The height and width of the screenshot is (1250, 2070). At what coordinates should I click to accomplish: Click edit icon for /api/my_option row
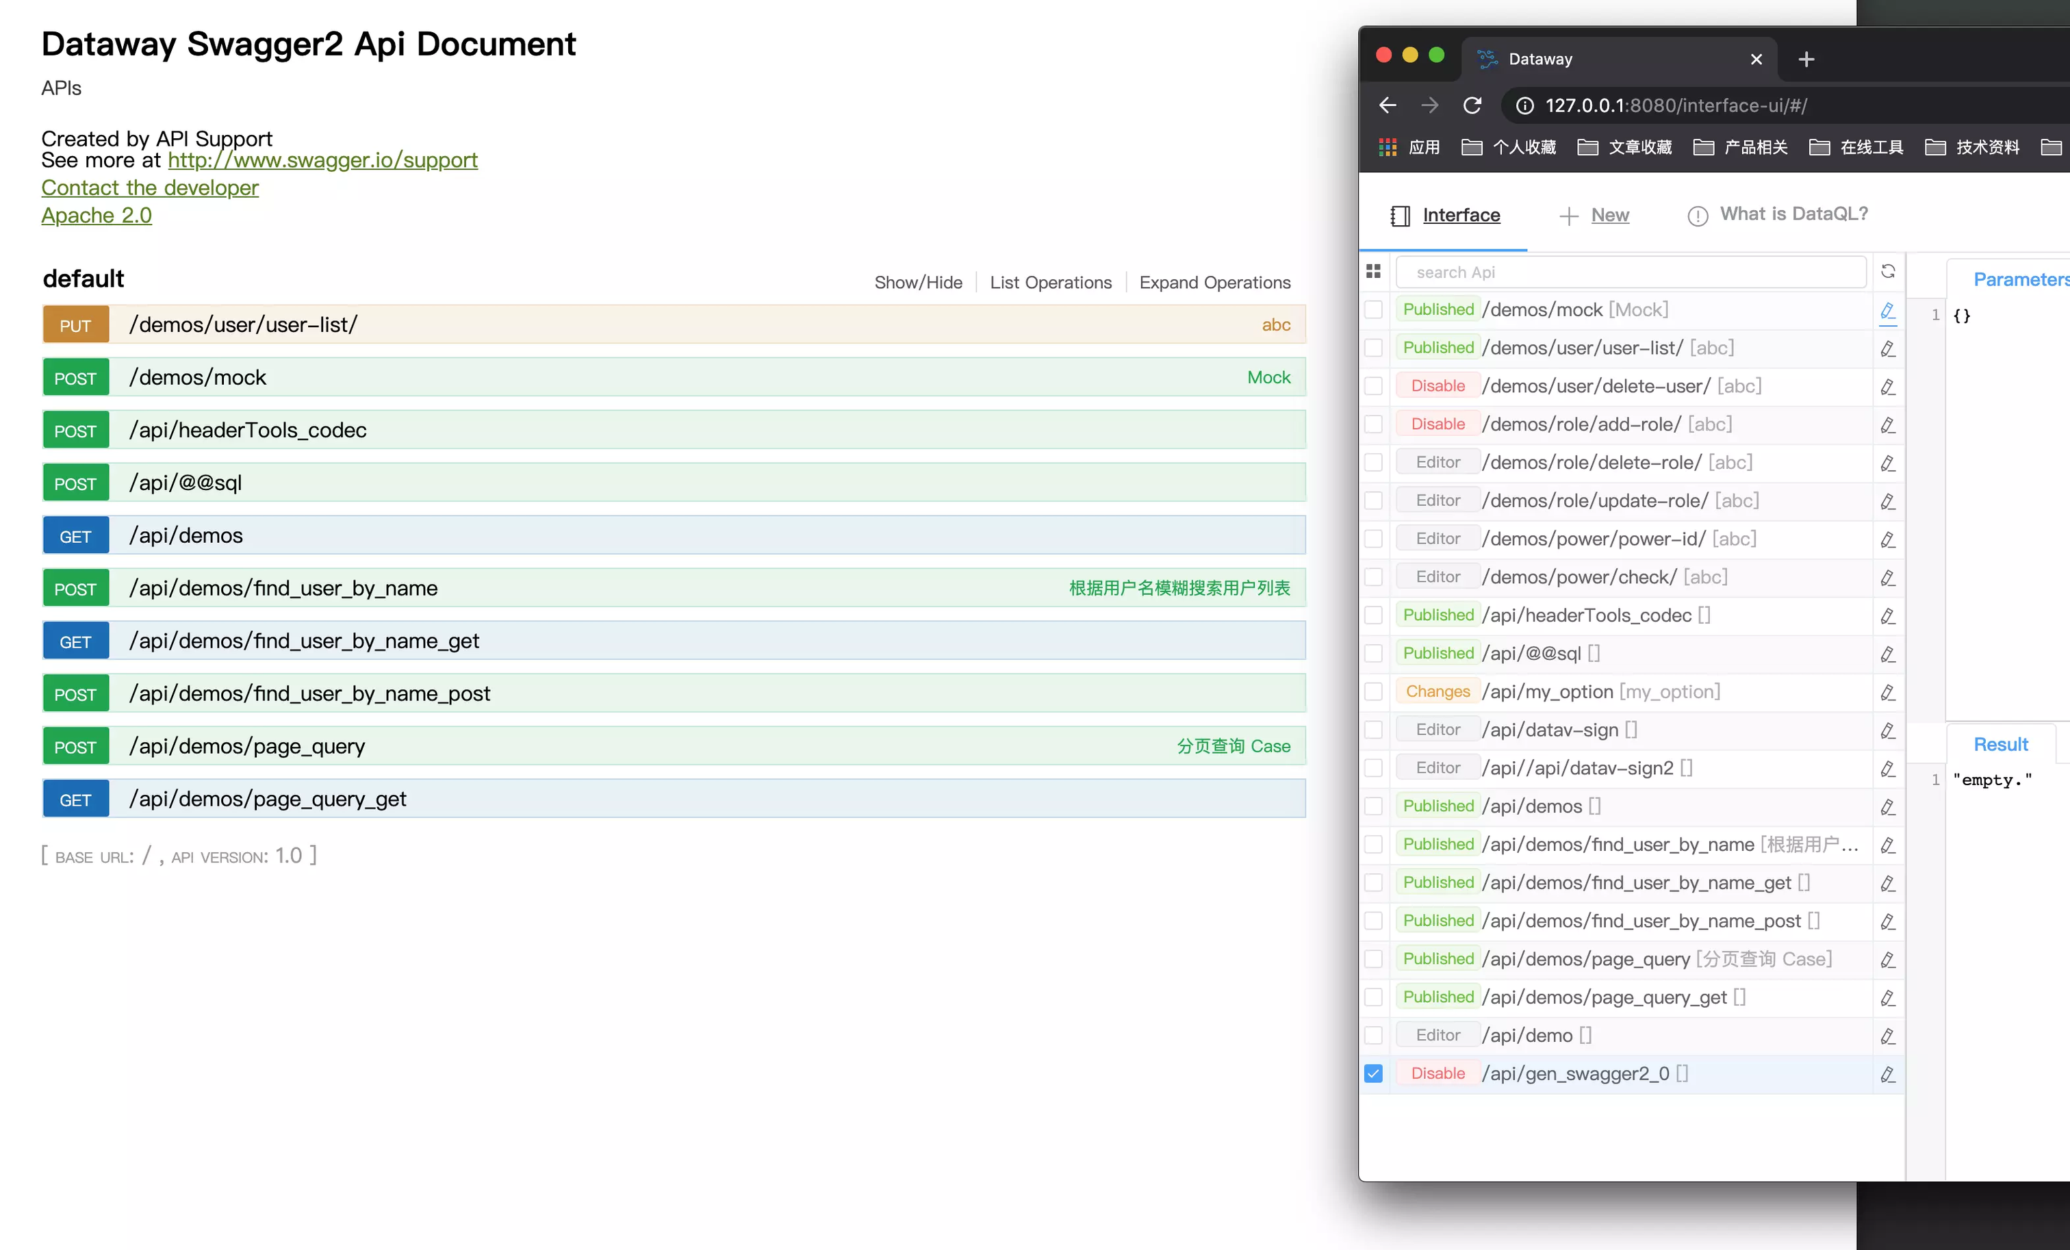(x=1888, y=692)
